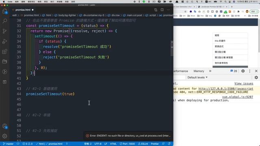This screenshot has height=146, width=260.
Task: Click the ENOENT error notification message
Action: click(x=130, y=136)
